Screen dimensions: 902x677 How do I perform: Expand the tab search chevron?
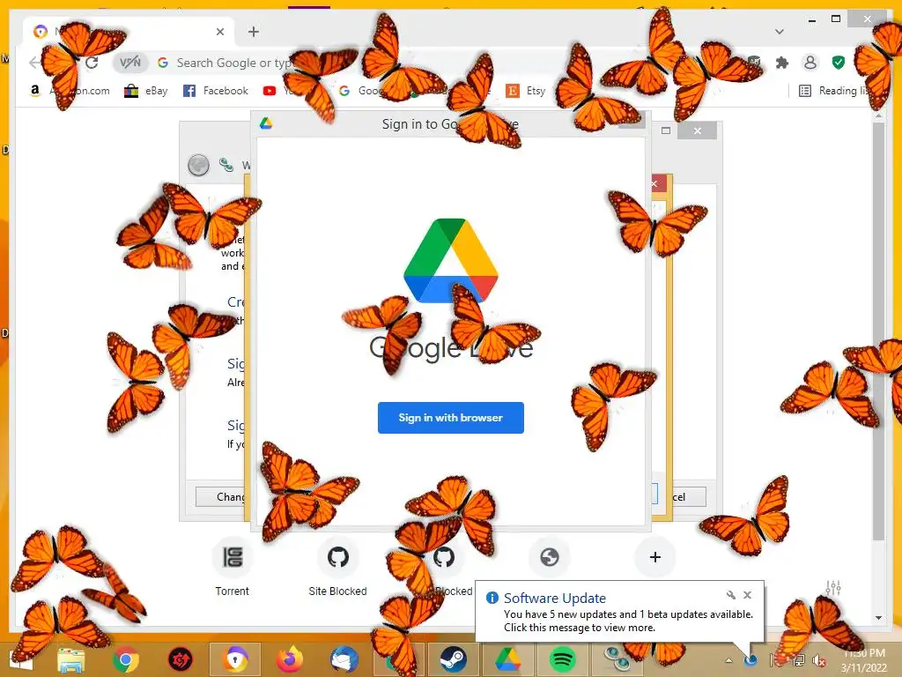point(779,32)
